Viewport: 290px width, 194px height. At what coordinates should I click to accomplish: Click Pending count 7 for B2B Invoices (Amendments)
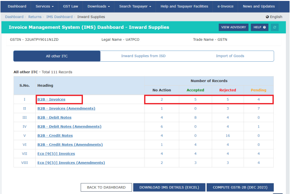click(258, 109)
